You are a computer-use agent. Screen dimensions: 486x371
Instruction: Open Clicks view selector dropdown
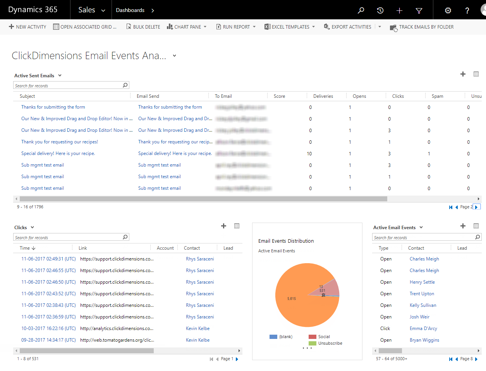coord(32,228)
